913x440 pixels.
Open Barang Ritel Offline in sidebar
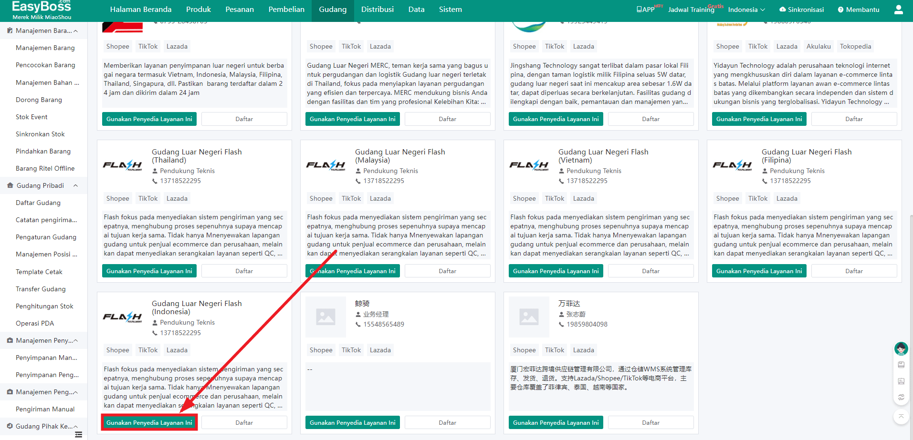(x=45, y=168)
